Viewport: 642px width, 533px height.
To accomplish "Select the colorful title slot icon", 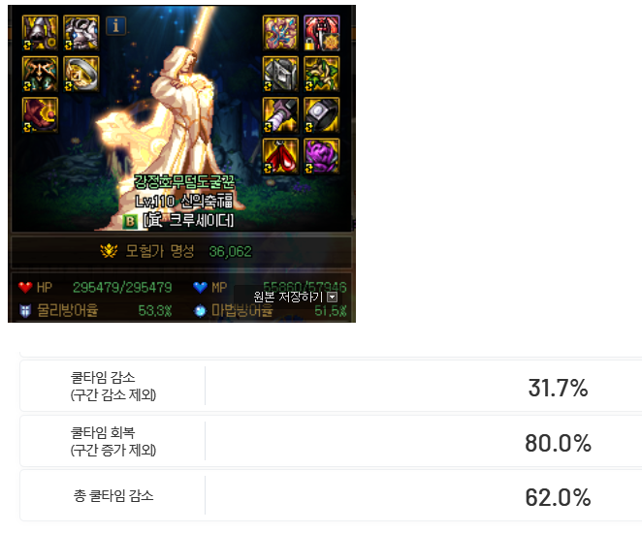I will click(280, 33).
